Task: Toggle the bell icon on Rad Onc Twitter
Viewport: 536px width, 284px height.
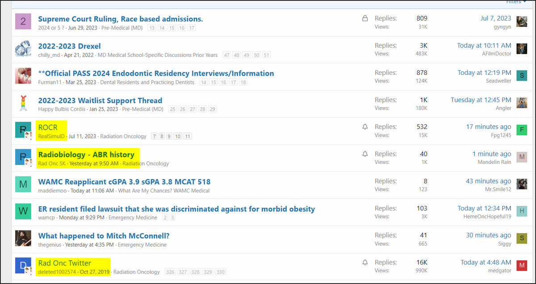Action: coord(365,263)
